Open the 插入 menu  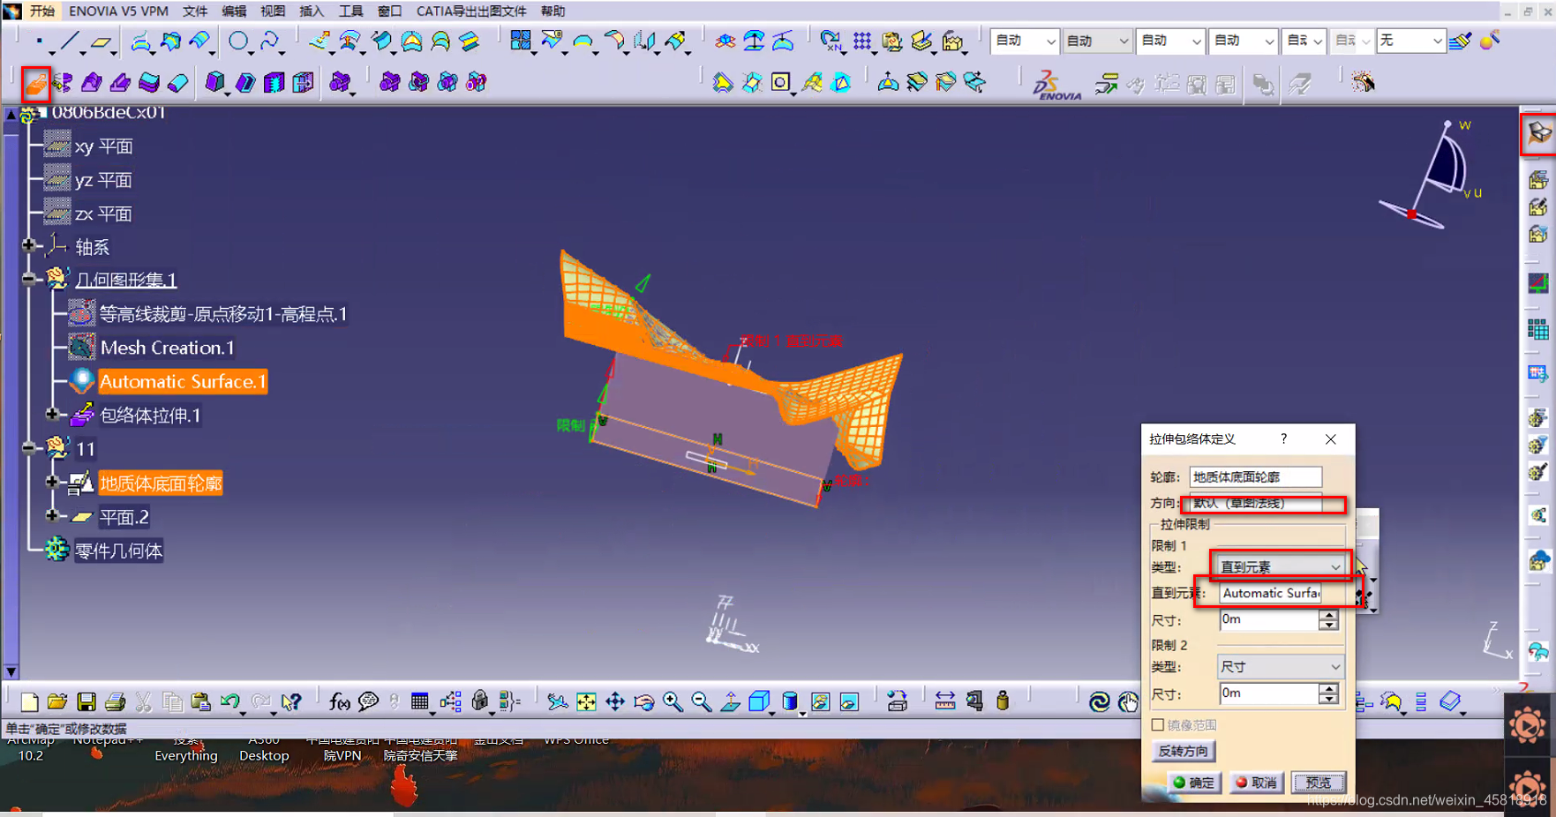click(312, 11)
